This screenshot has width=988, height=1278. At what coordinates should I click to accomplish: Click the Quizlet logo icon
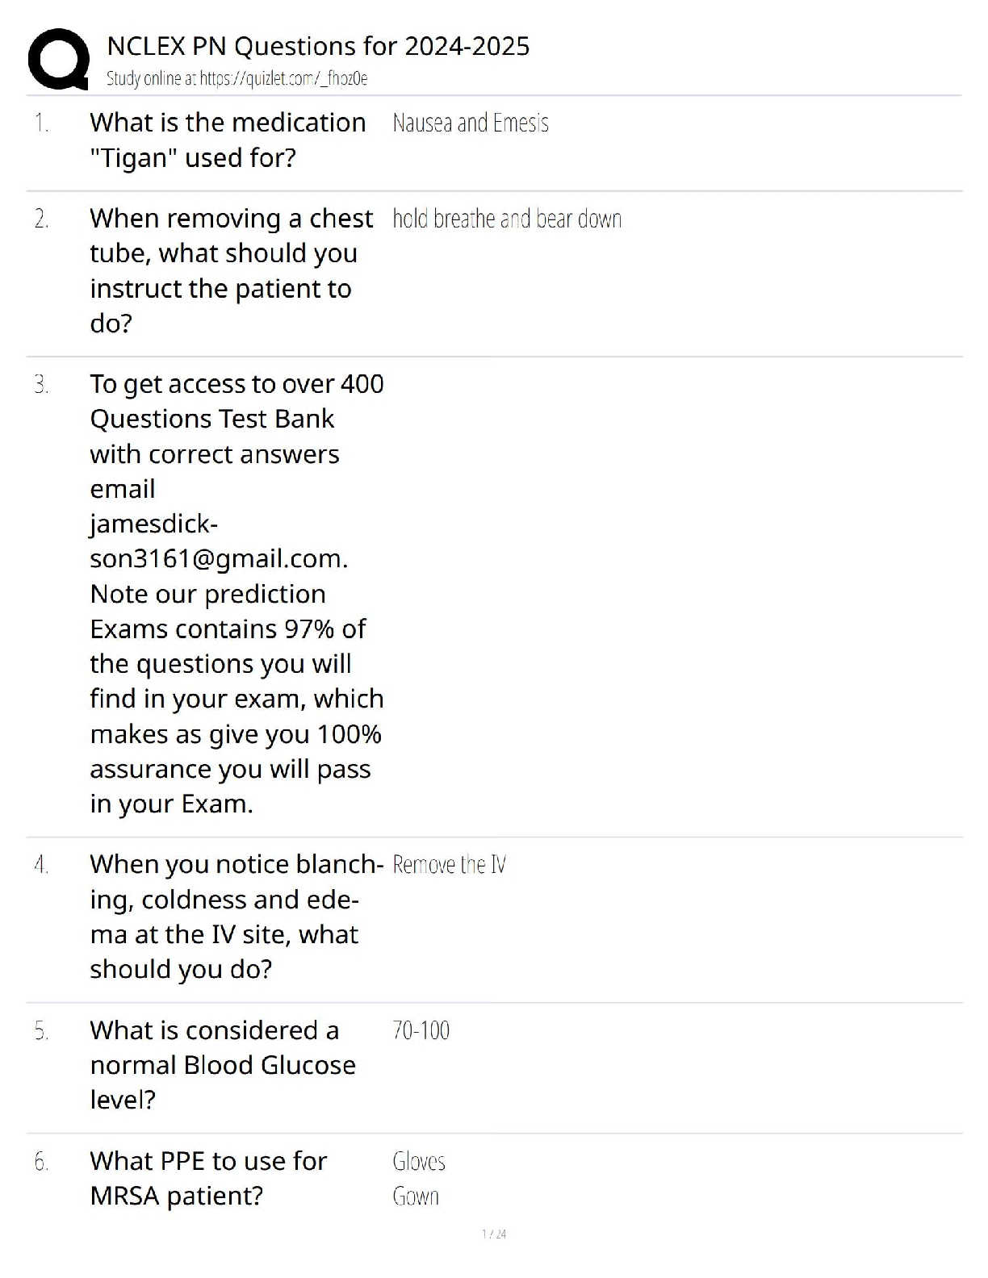(x=58, y=58)
